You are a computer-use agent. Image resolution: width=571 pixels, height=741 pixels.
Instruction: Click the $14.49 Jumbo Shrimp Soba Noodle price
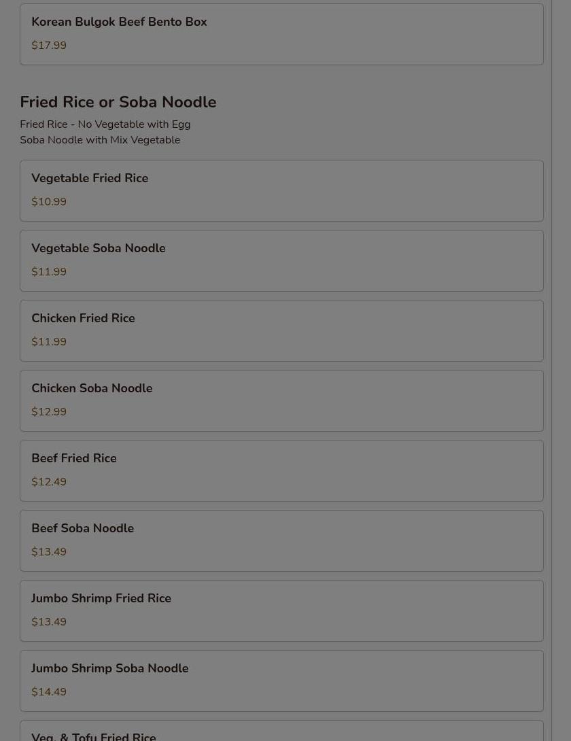[49, 692]
